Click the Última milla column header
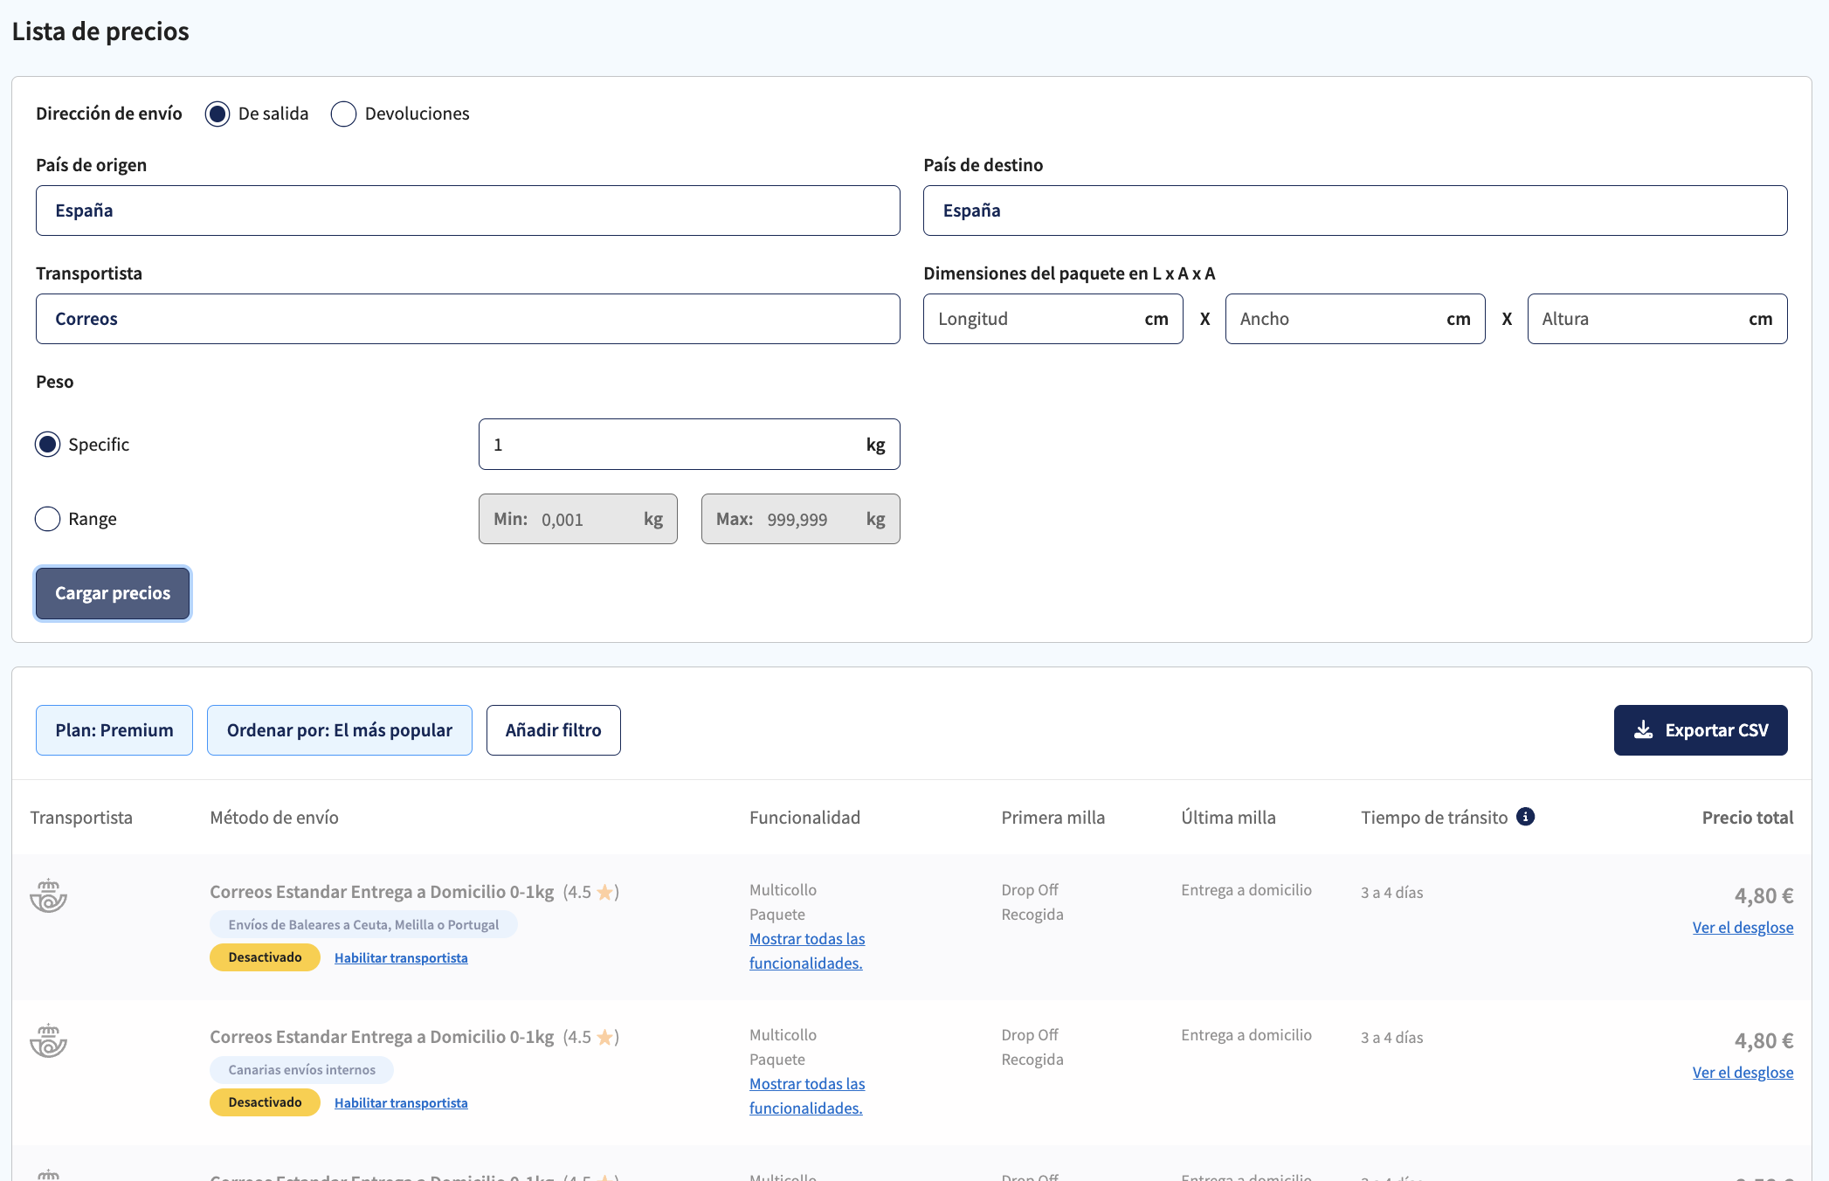1829x1181 pixels. tap(1228, 818)
